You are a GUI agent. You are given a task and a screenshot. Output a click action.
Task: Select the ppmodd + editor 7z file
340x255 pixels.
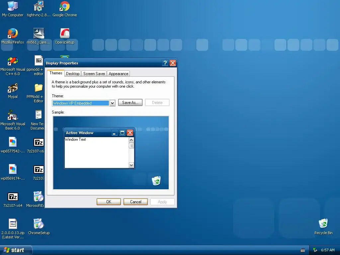37,65
